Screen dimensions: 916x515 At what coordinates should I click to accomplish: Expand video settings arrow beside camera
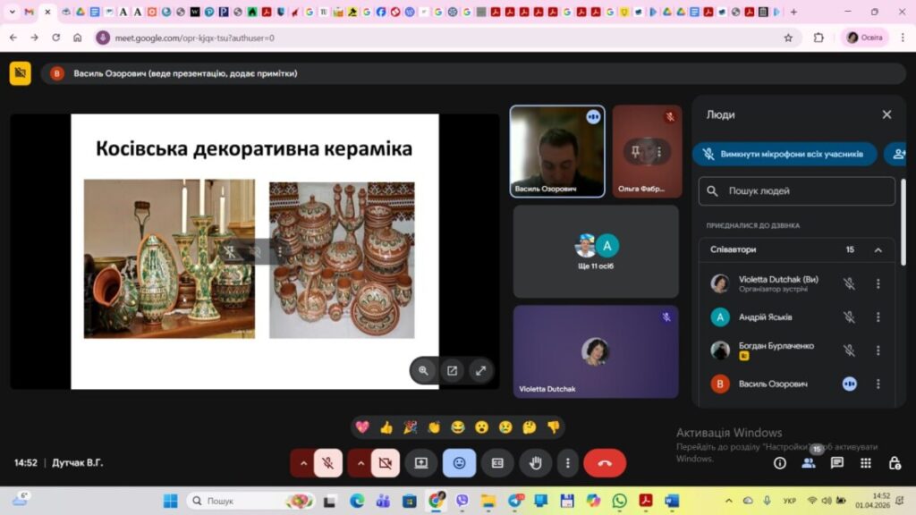(360, 463)
